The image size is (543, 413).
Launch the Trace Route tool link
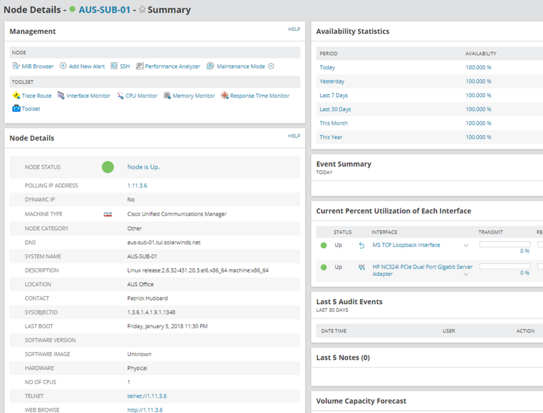click(37, 96)
